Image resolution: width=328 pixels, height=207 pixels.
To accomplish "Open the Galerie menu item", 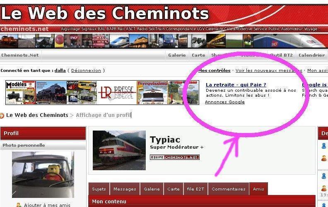I will [x=177, y=55].
